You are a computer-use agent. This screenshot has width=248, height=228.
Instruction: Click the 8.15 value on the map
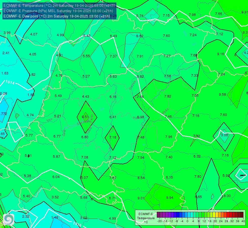pos(169,177)
